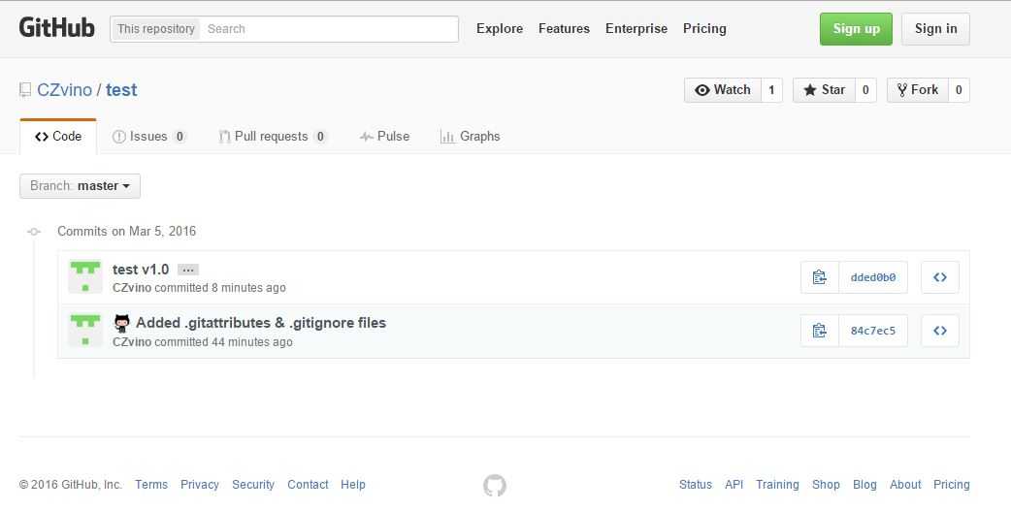Click the stargazers count 0

click(x=865, y=90)
